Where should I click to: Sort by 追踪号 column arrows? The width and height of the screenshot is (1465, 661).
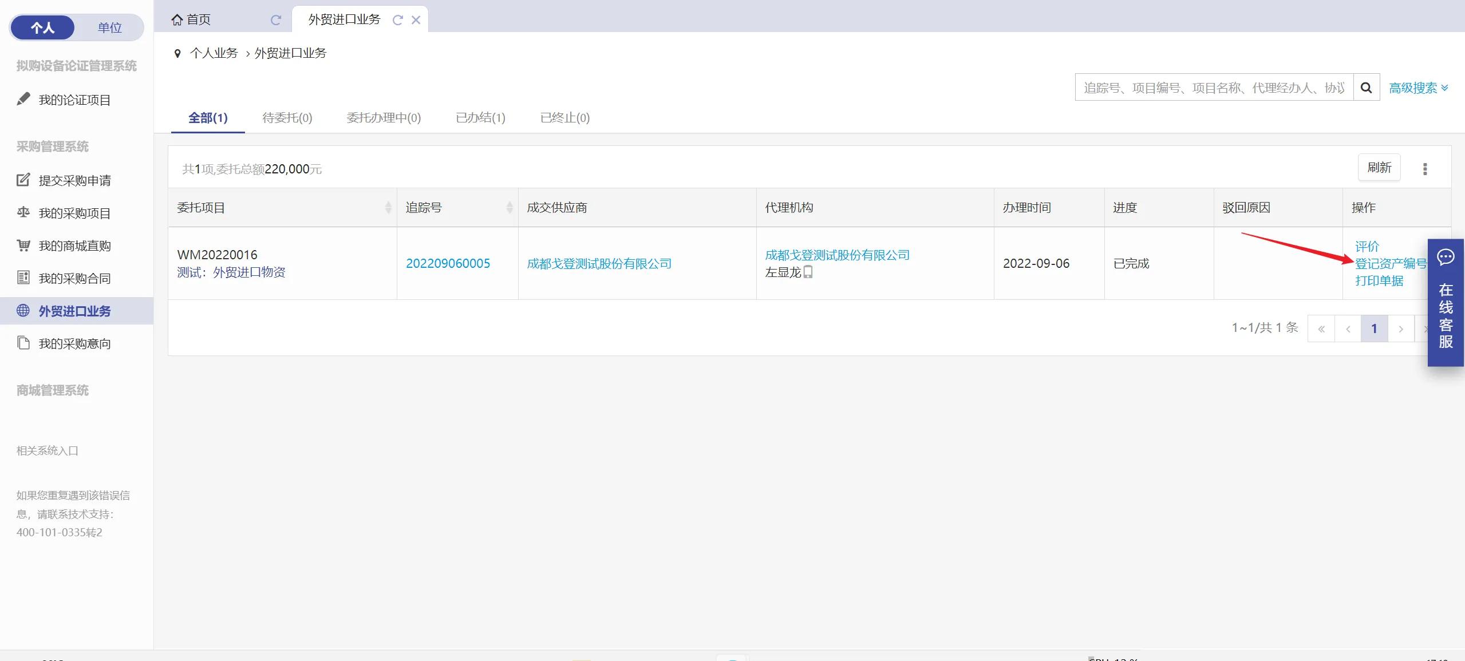click(x=510, y=207)
